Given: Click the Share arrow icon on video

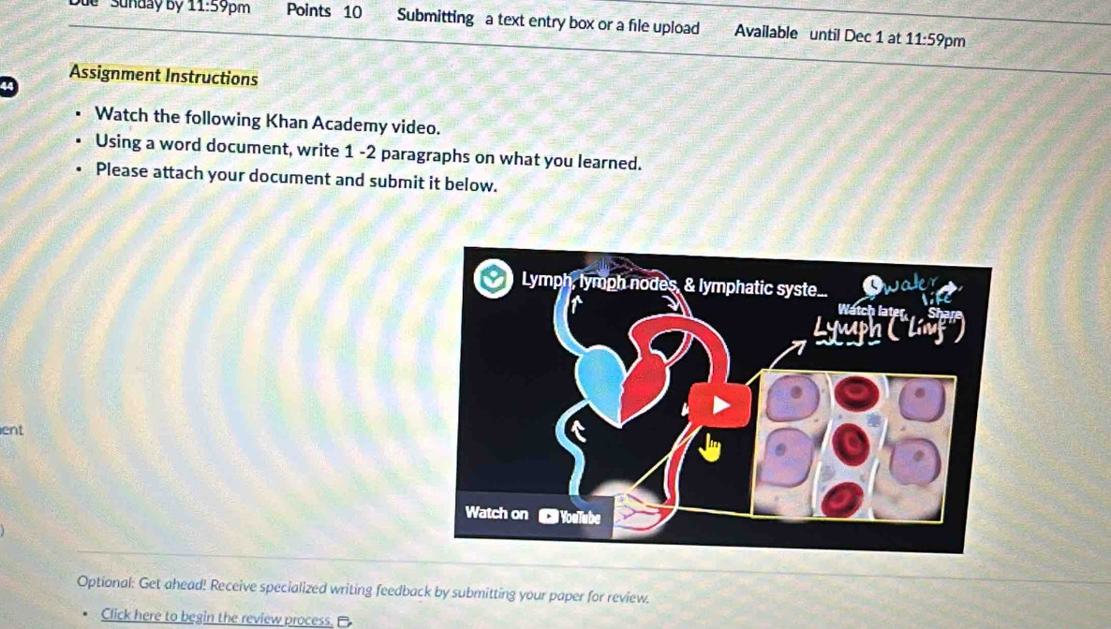Looking at the screenshot, I should click(x=949, y=291).
